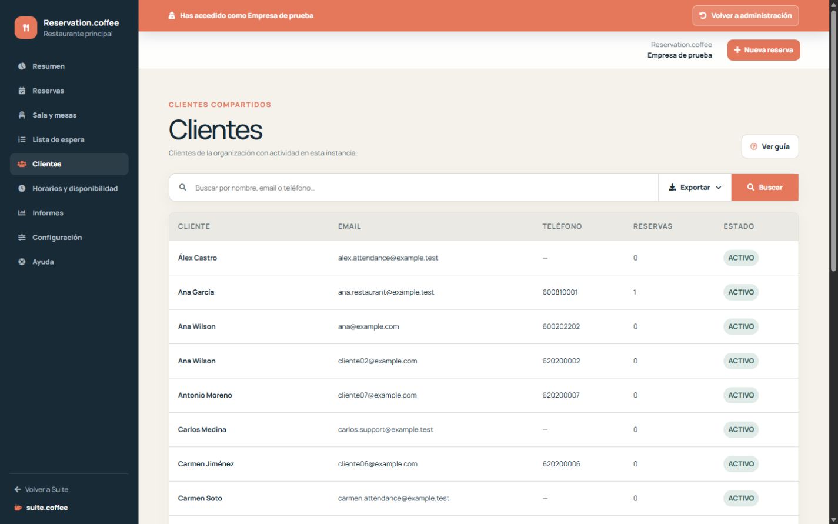Click the undo arrow icon on Volver a administración
Viewport: 838px width, 524px height.
tap(703, 16)
